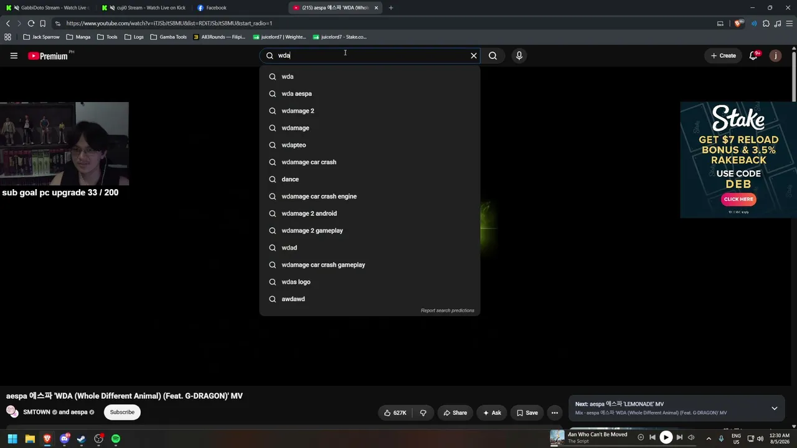797x448 pixels.
Task: Open a new browser tab
Action: pyautogui.click(x=391, y=7)
